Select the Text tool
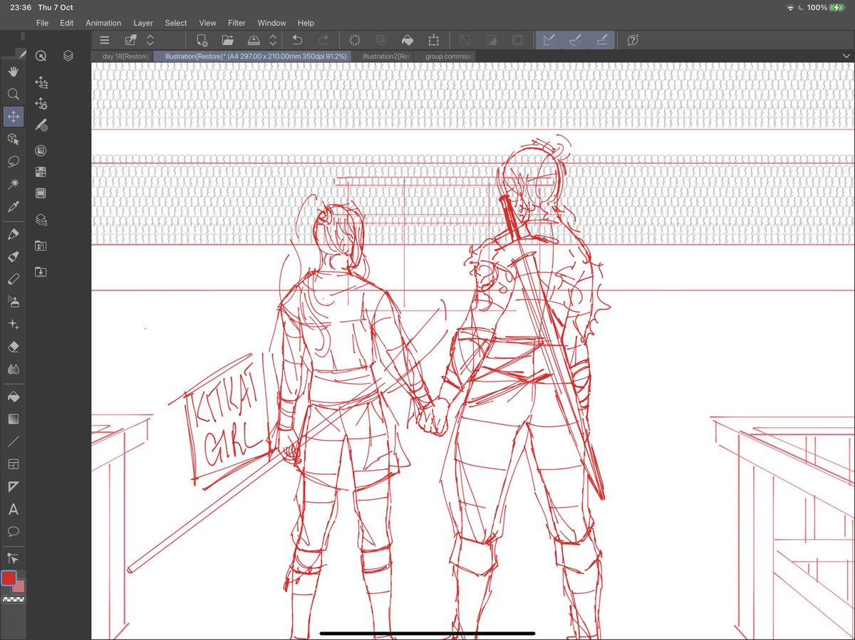 [x=13, y=510]
